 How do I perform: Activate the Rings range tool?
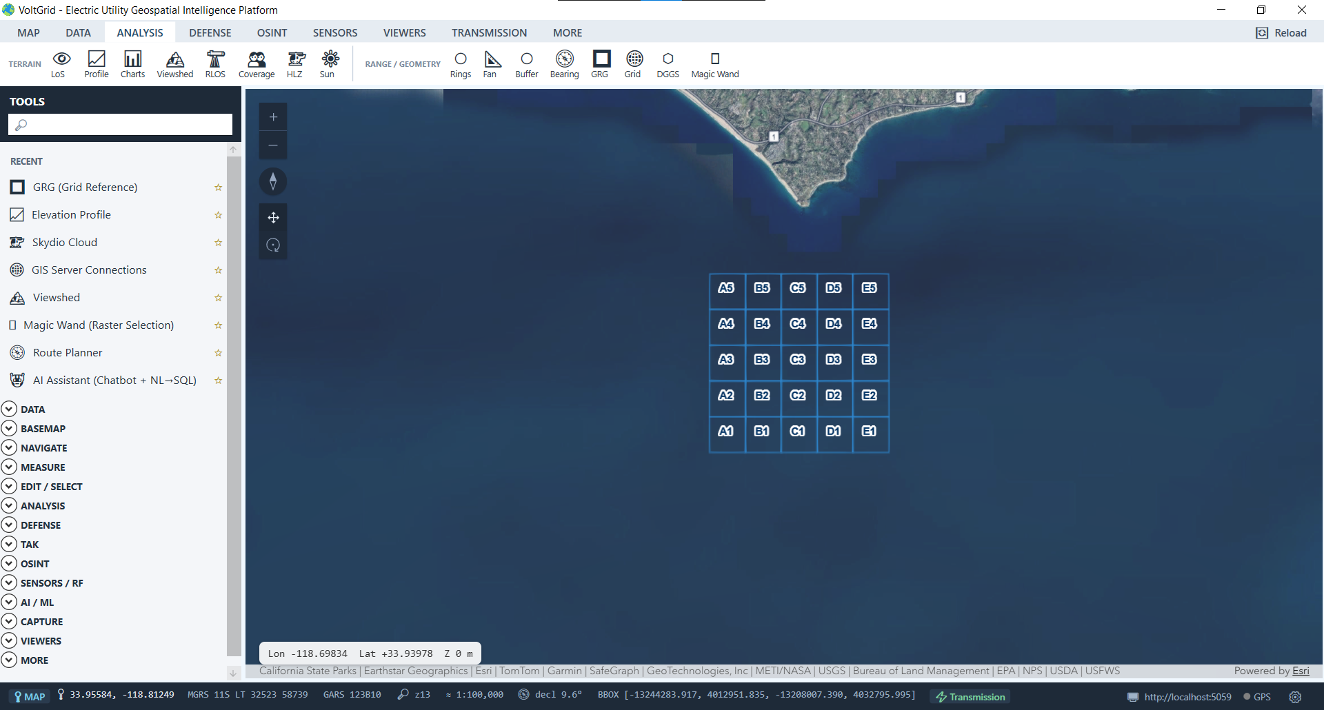461,64
